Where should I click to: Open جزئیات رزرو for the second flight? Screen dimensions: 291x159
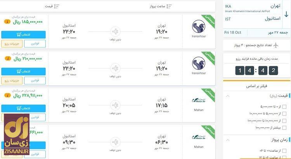[12, 81]
